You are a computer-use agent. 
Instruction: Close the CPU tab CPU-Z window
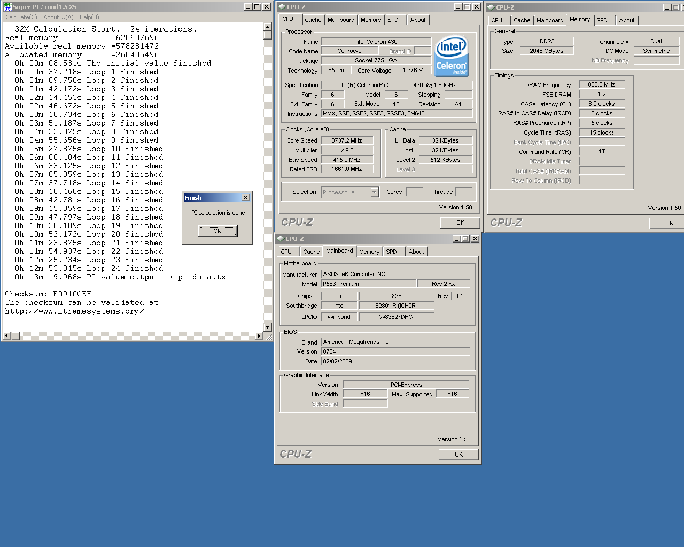pyautogui.click(x=477, y=7)
